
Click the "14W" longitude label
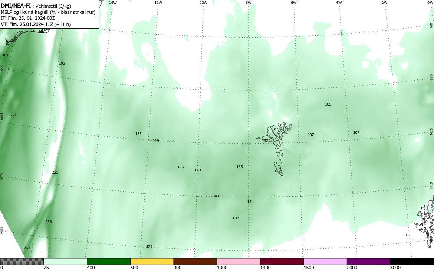click(x=113, y=3)
